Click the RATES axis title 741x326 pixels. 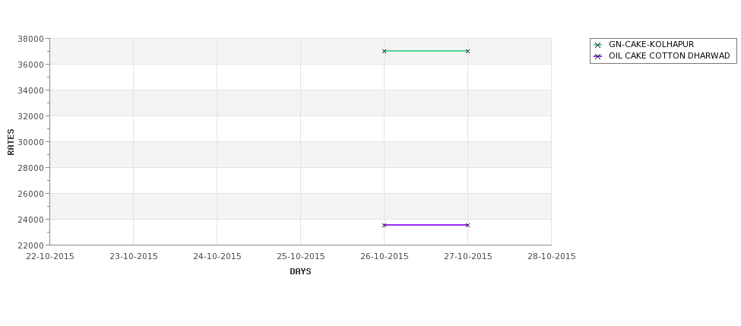click(11, 142)
